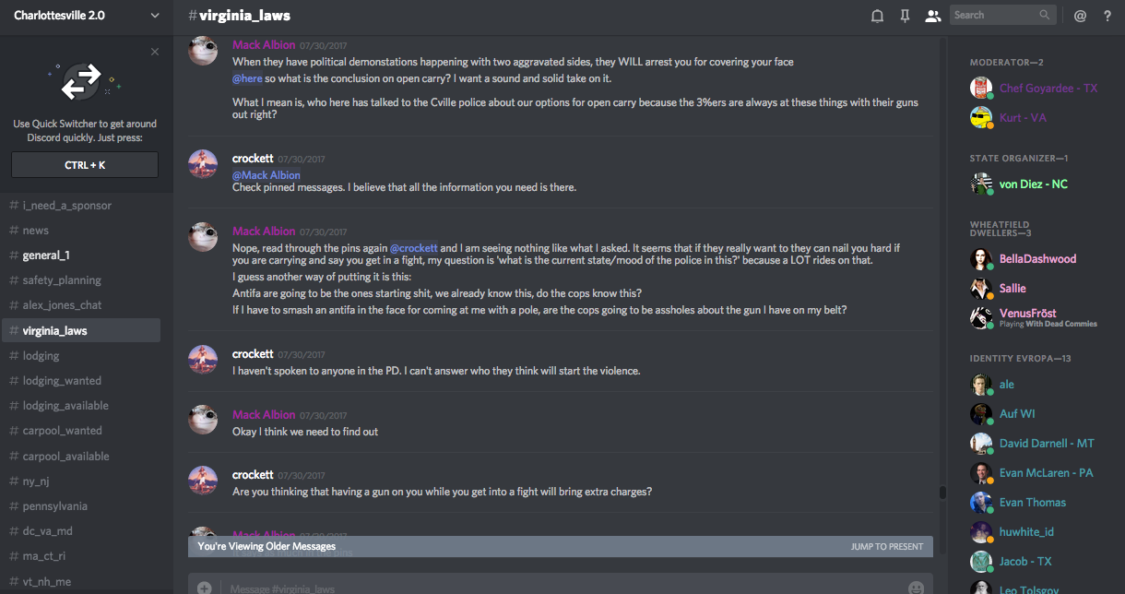The height and width of the screenshot is (594, 1125).
Task: Click the chat scrollbar thumb
Action: [942, 492]
